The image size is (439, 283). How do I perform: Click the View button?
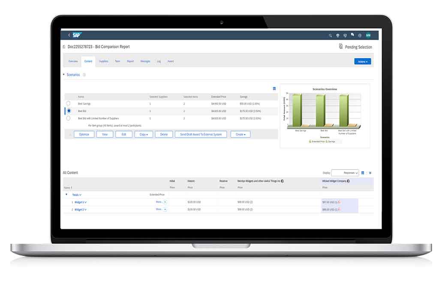click(105, 134)
